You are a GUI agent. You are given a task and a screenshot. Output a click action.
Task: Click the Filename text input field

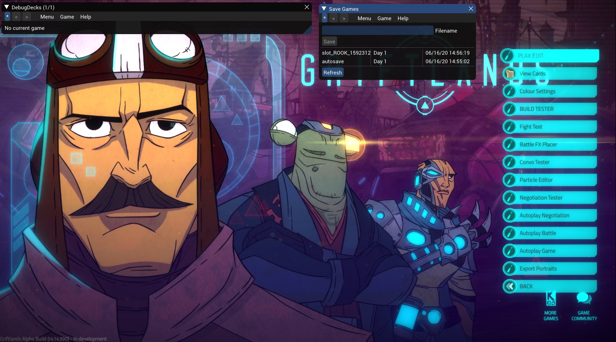tap(377, 31)
